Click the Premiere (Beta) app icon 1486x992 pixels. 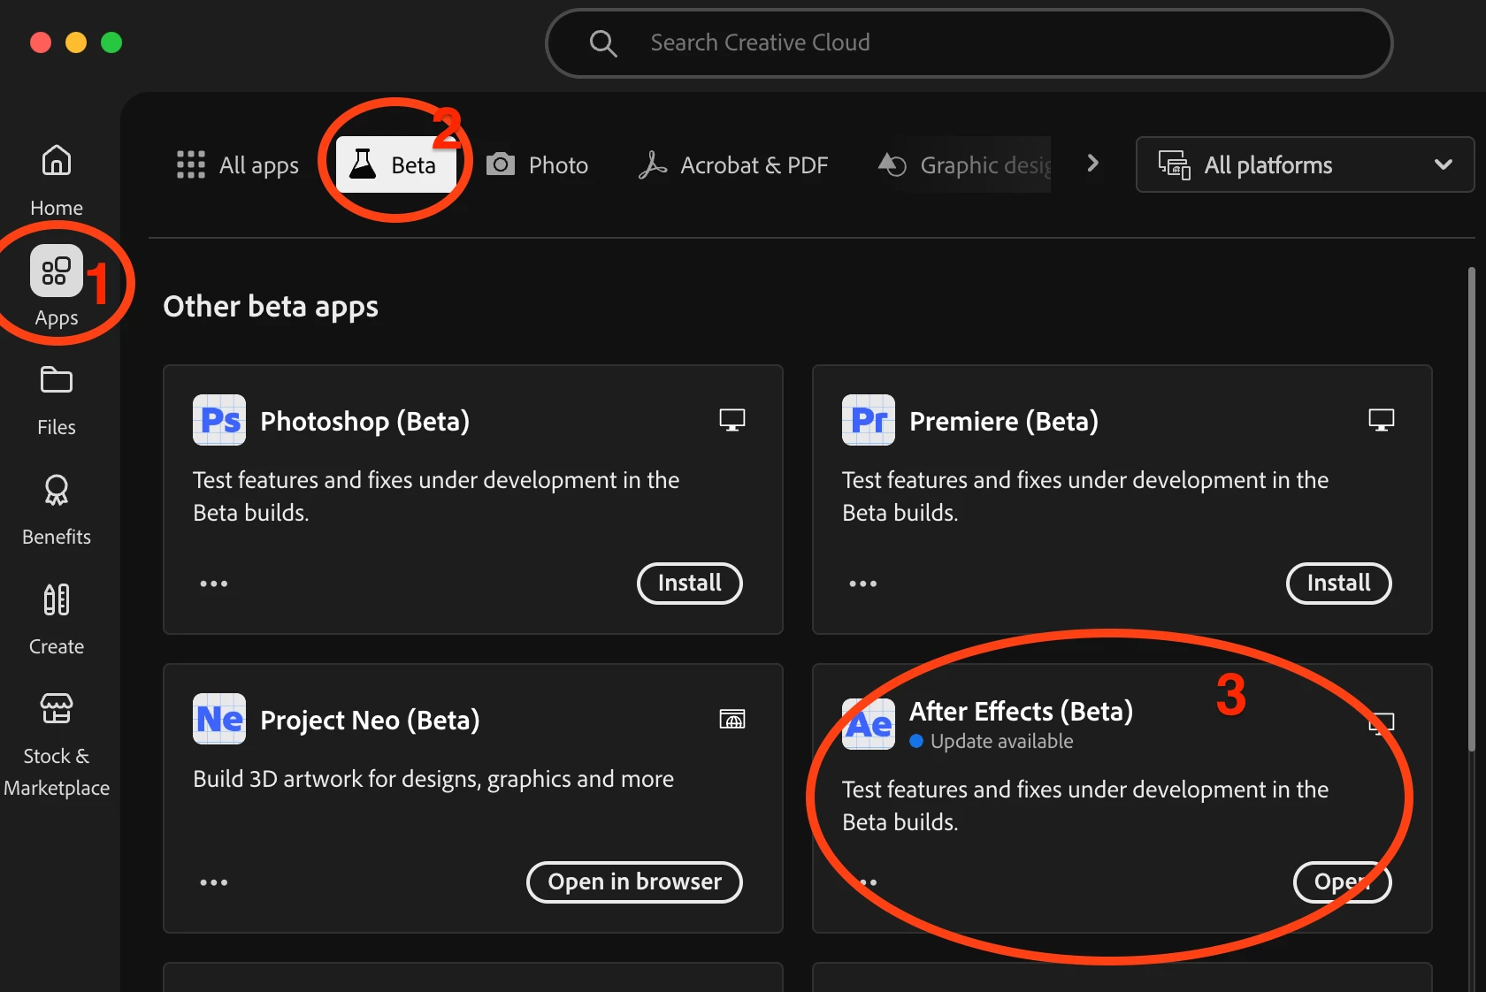(869, 420)
